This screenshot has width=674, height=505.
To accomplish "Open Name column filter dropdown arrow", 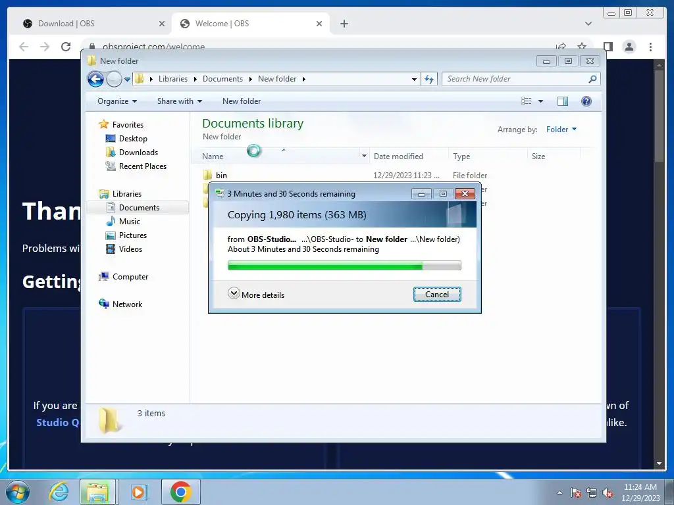I will [x=364, y=156].
